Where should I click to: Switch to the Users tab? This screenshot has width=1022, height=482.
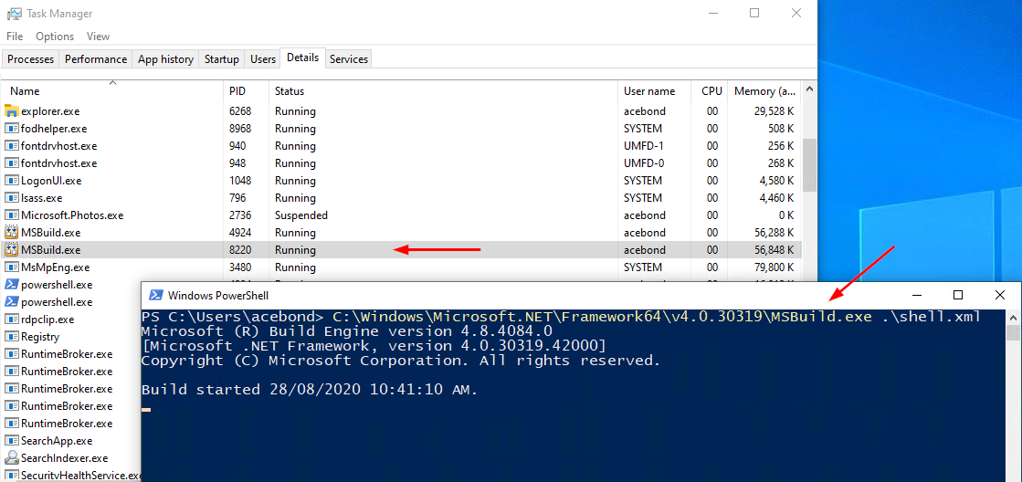263,59
